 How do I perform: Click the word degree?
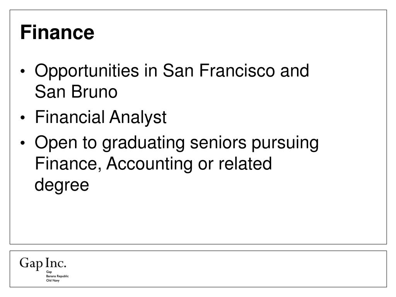(62, 185)
